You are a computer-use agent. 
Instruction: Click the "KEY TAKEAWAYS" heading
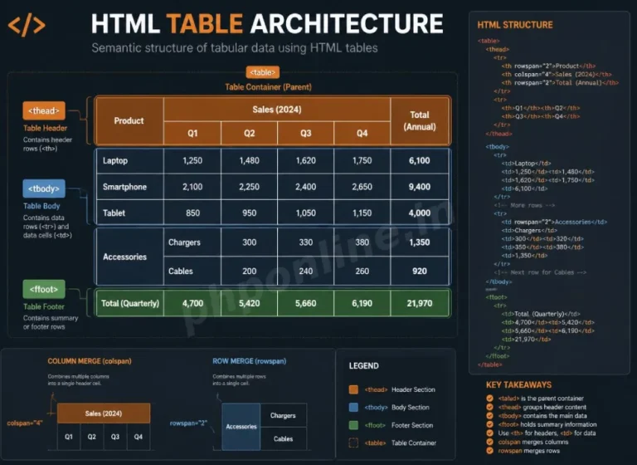[518, 384]
